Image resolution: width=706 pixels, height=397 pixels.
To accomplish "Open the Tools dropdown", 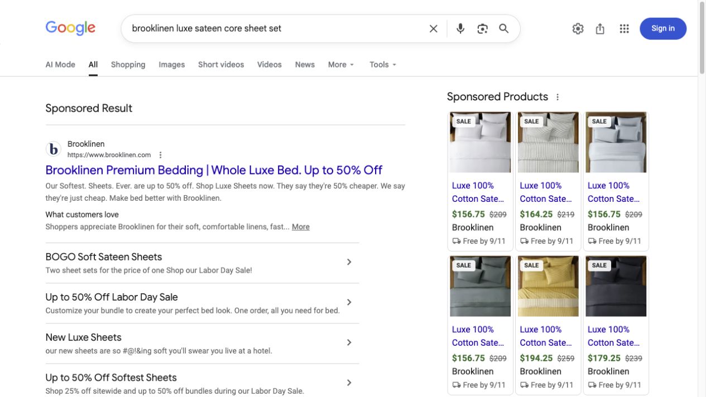I will pos(383,65).
